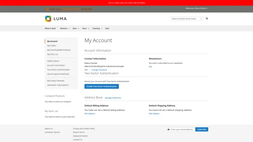Select My Account in sidebar
This screenshot has width=253, height=142.
(x=52, y=41)
